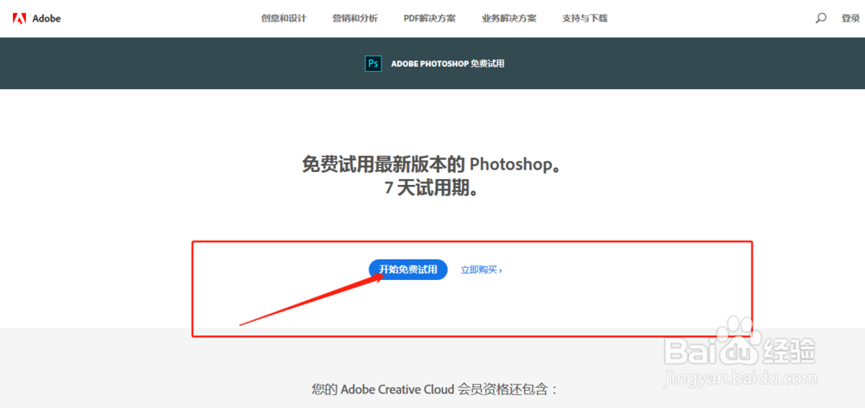Click the Adobe logo icon

coord(19,18)
